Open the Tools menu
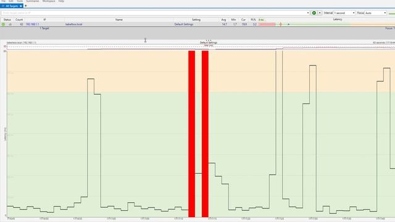Viewport: 395px width, 222px height. click(20, 1)
